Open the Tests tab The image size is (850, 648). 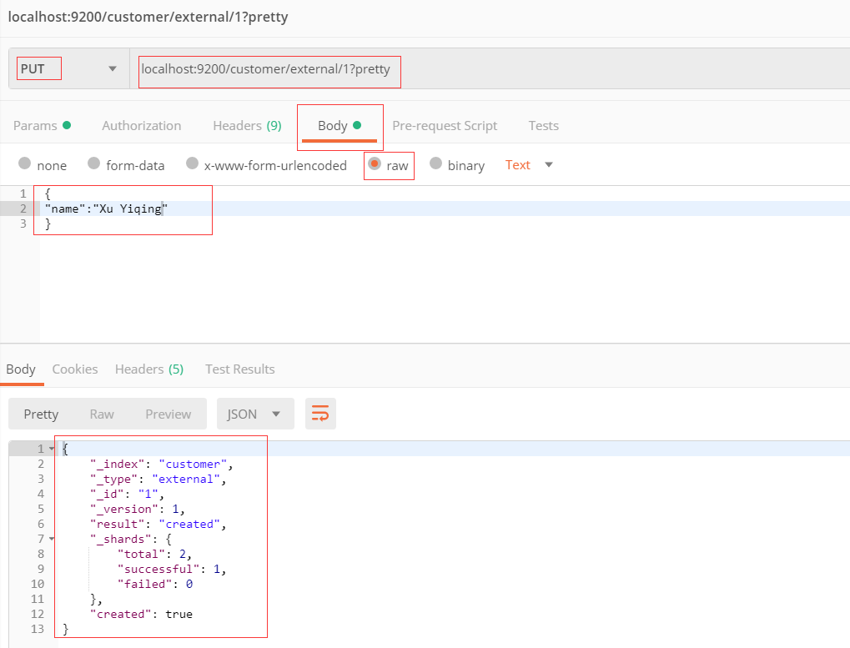pyautogui.click(x=543, y=126)
